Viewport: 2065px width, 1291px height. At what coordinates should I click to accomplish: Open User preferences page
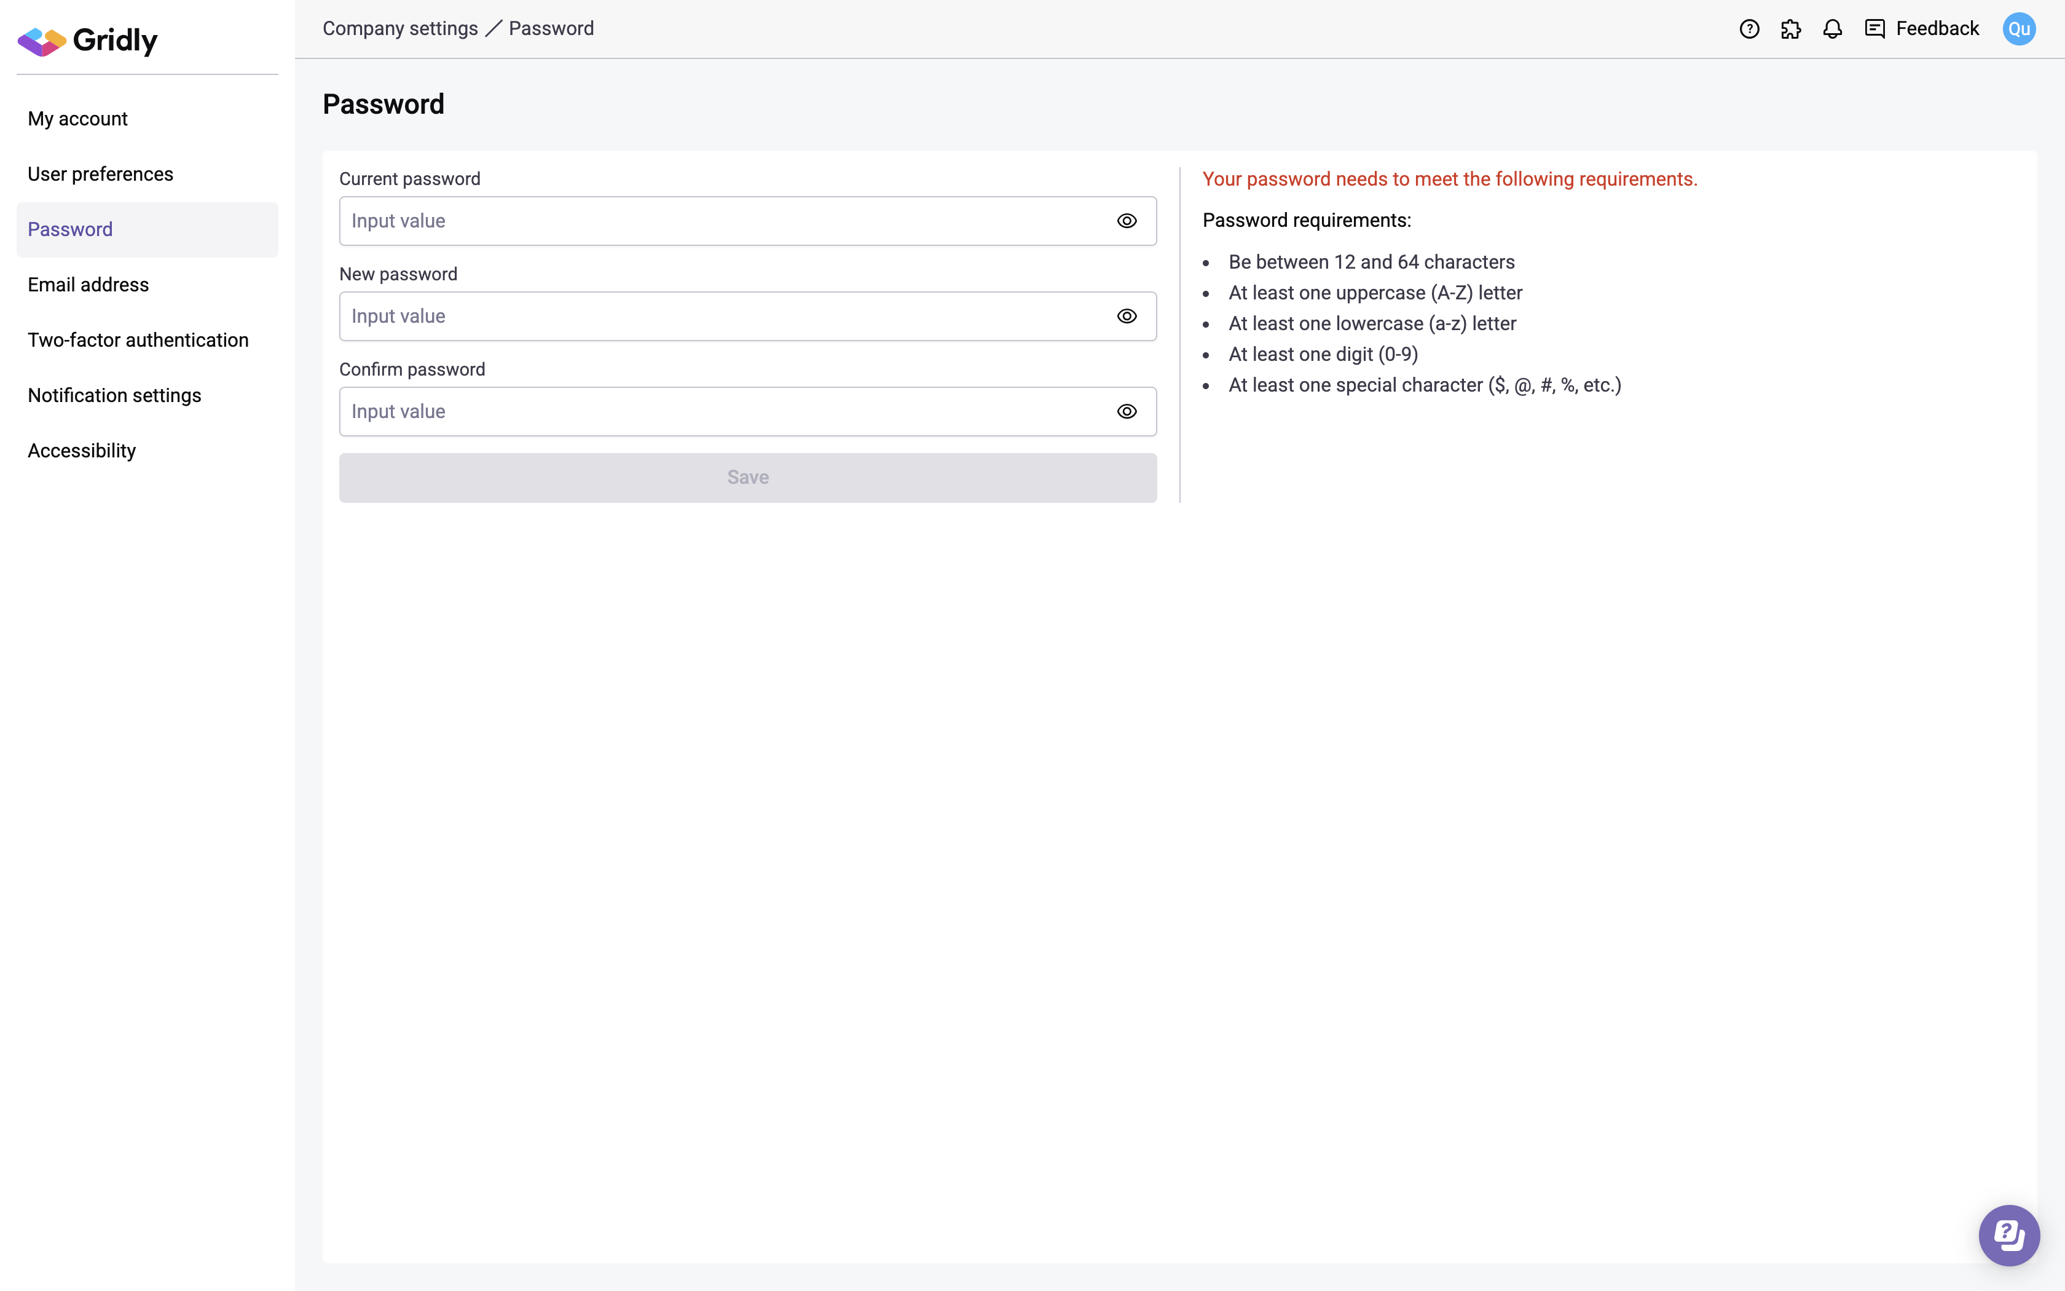coord(101,174)
